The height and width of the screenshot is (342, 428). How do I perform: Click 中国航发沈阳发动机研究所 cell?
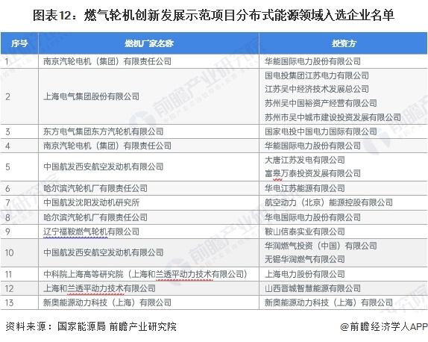(149, 202)
